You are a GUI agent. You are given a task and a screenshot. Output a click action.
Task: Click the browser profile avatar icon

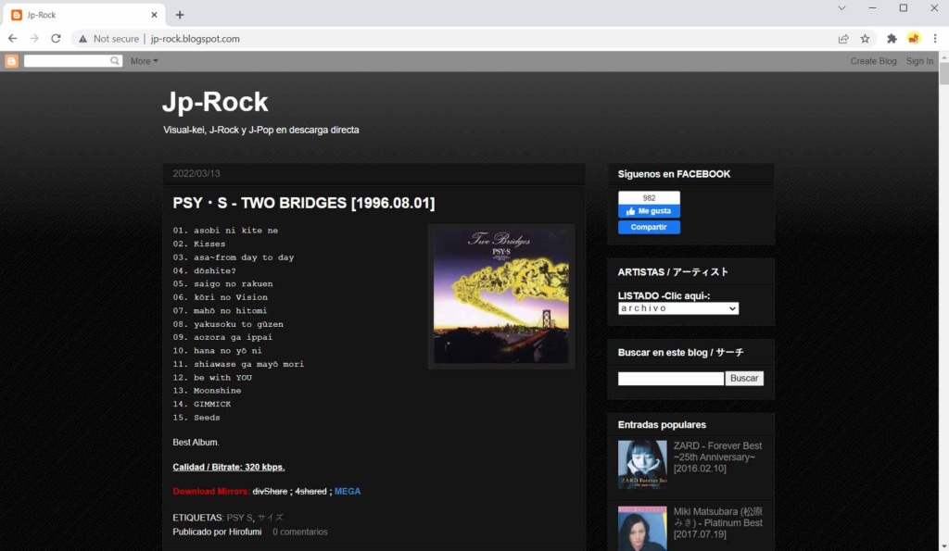tap(913, 39)
